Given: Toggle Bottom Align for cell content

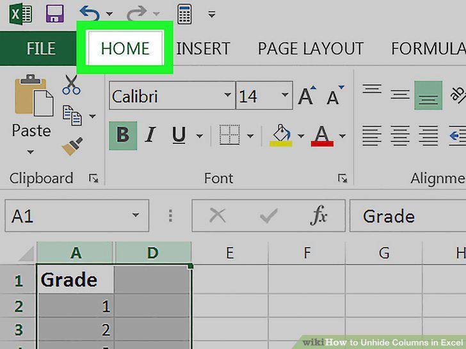Looking at the screenshot, I should coord(428,95).
